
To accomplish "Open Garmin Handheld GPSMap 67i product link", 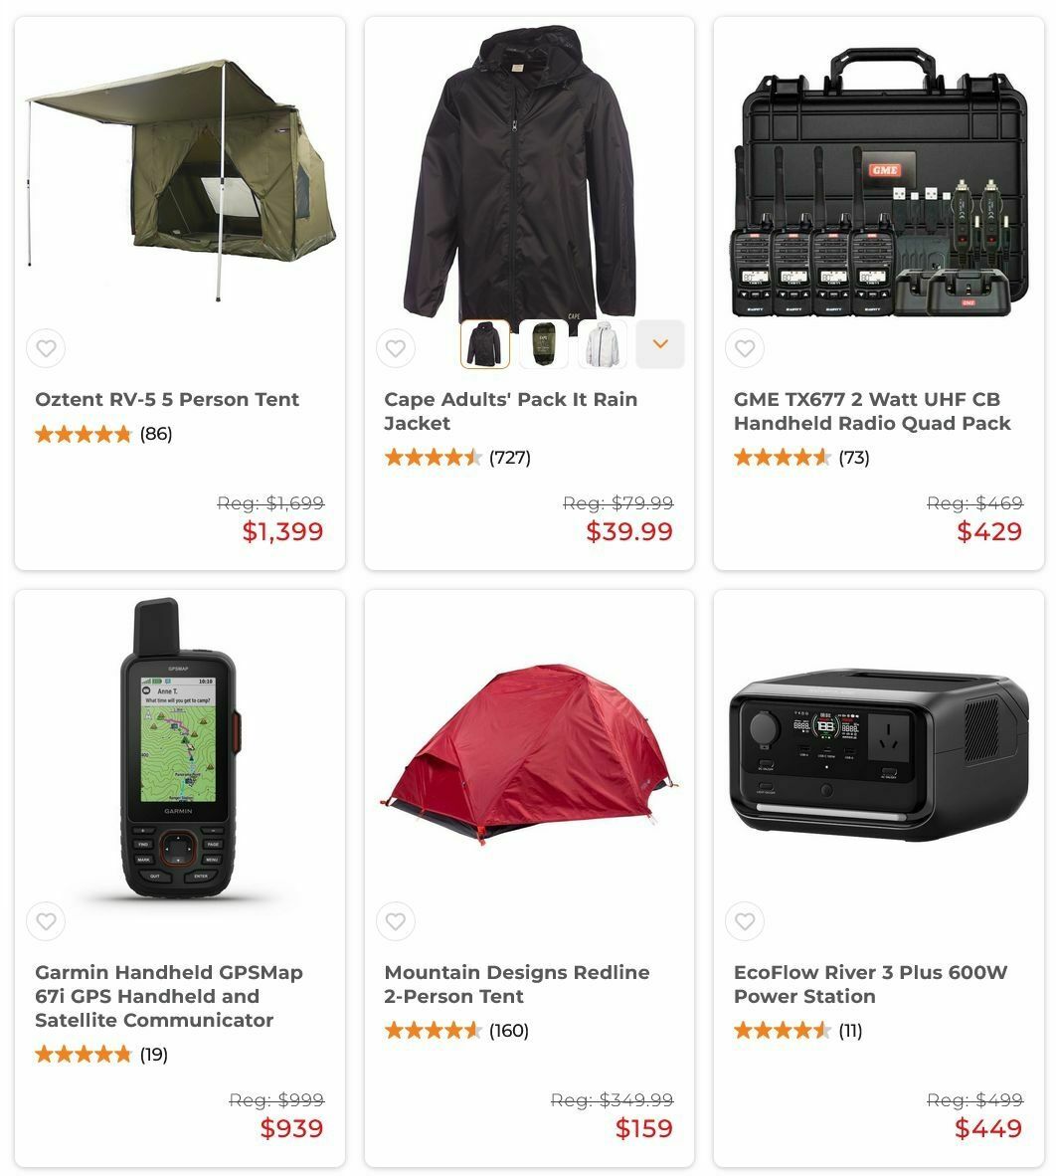I will [169, 996].
